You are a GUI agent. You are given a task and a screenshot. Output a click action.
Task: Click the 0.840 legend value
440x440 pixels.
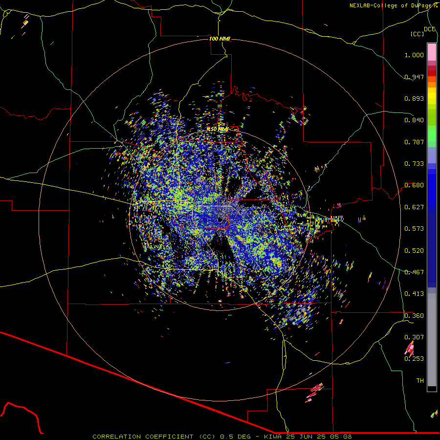414,120
